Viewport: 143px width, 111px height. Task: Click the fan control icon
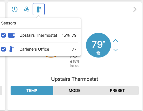click(x=27, y=9)
